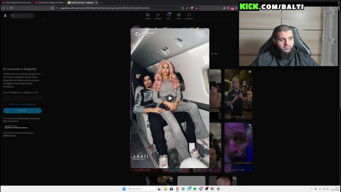The image size is (341, 192).
Task: Copy the story link with chain icon
Action: click(x=205, y=148)
